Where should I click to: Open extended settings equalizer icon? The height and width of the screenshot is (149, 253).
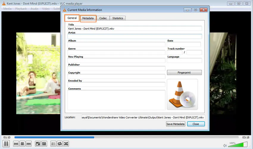tap(44, 144)
